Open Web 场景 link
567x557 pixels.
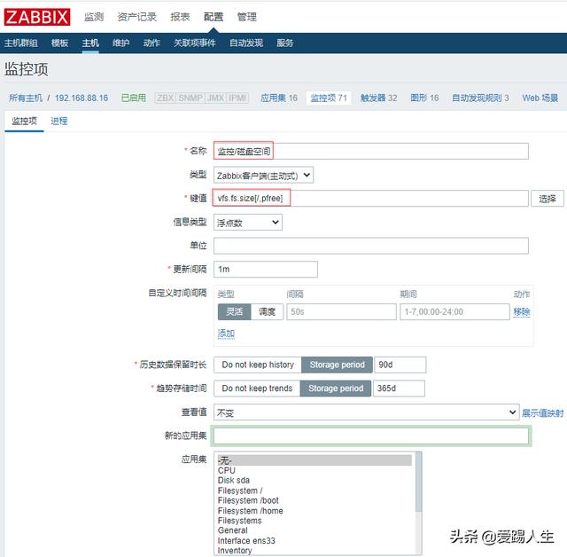540,98
